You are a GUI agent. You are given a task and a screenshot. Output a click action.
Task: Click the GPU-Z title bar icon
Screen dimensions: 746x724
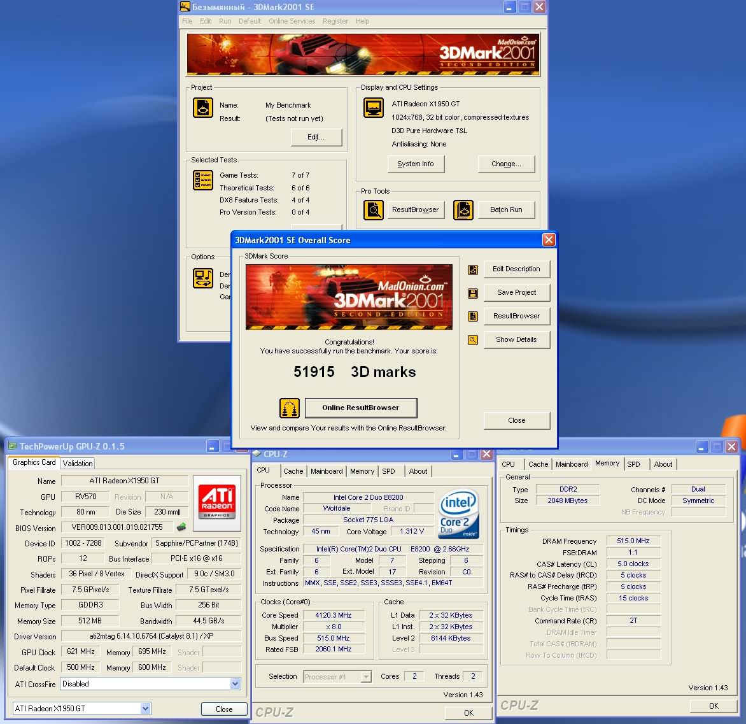tap(12, 446)
